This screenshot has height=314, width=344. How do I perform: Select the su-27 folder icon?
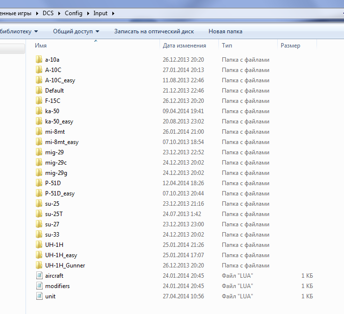(x=39, y=224)
